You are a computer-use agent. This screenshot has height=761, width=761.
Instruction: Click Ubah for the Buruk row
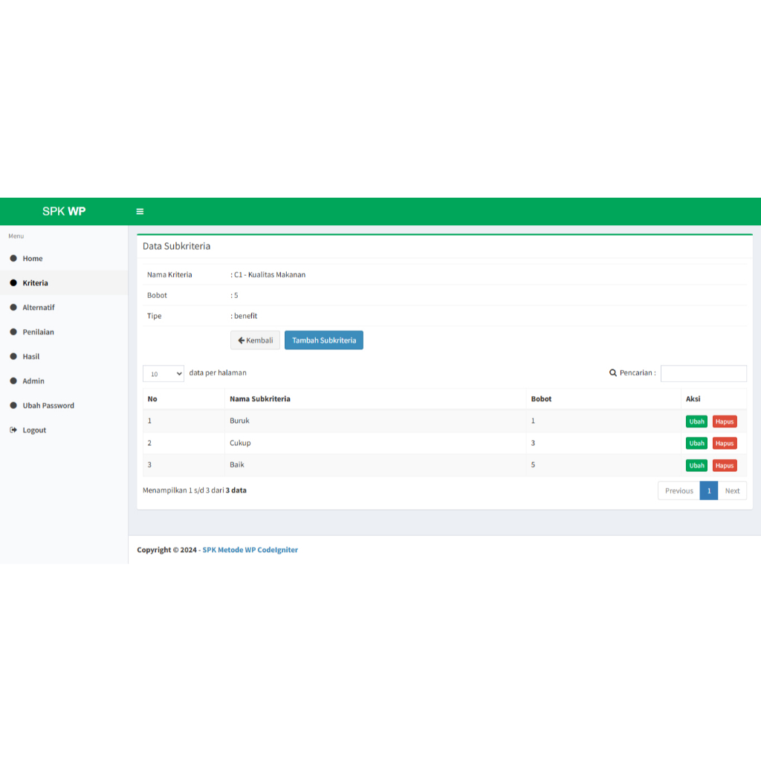[696, 421]
